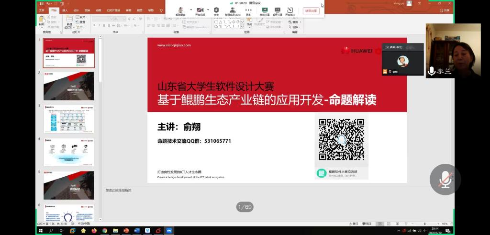Viewport: 490px width, 235px height.
Task: Save the presentation using quick access icon
Action: coord(41,3)
